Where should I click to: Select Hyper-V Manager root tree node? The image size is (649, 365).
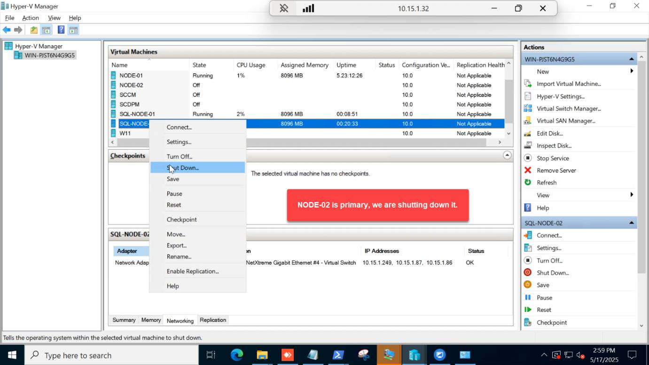[34, 46]
